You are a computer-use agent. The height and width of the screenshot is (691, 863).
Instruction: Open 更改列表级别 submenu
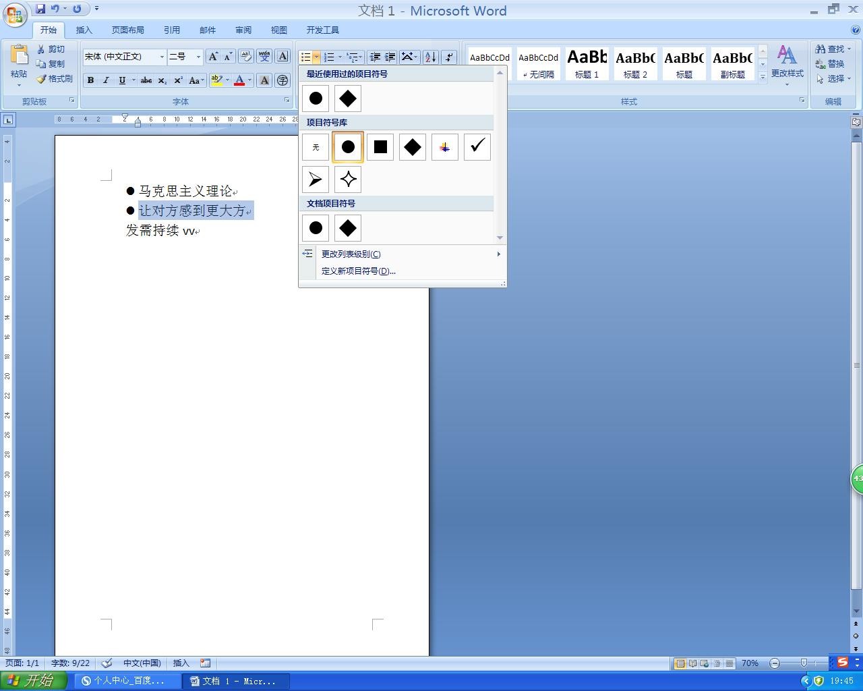403,254
